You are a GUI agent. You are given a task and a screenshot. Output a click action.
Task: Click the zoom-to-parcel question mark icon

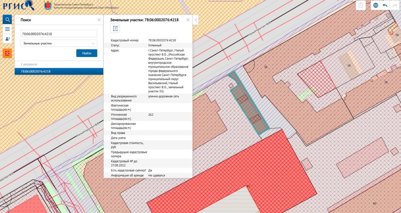click(x=115, y=28)
